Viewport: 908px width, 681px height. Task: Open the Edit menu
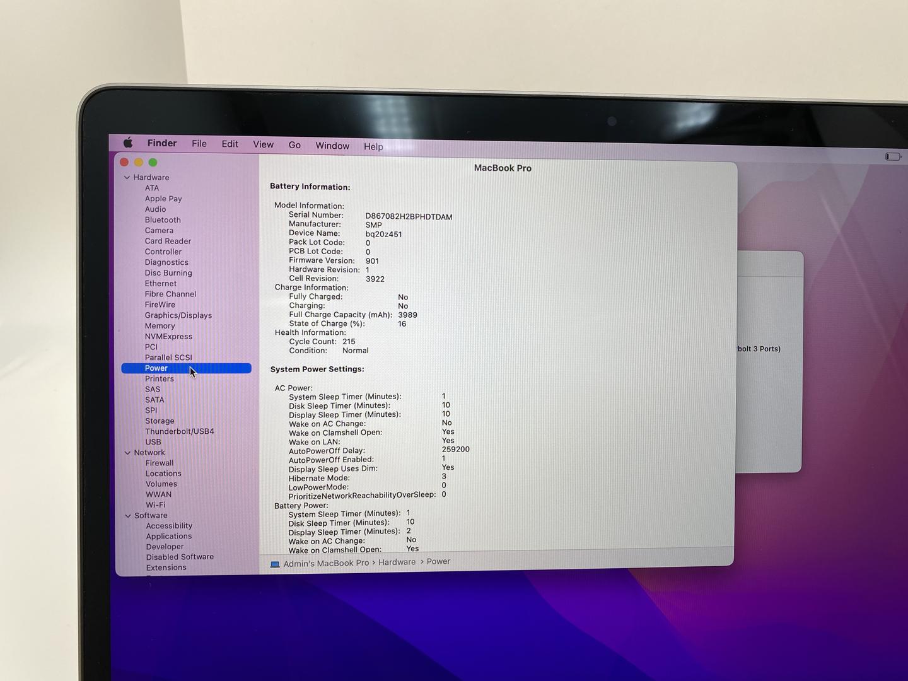pos(230,144)
